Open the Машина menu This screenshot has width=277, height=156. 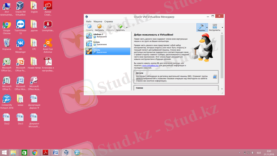[98, 21]
